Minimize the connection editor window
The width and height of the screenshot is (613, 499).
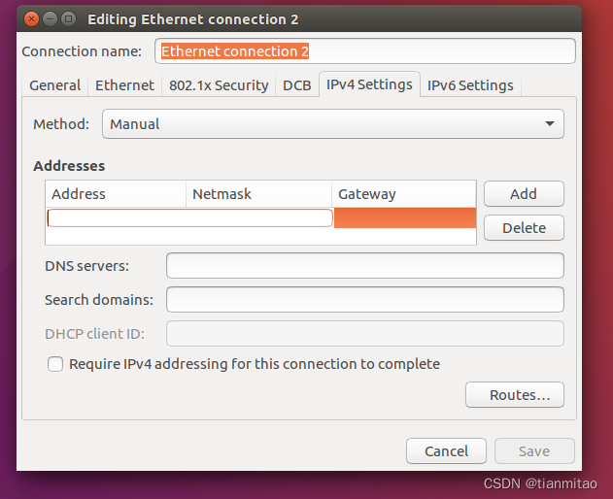50,19
